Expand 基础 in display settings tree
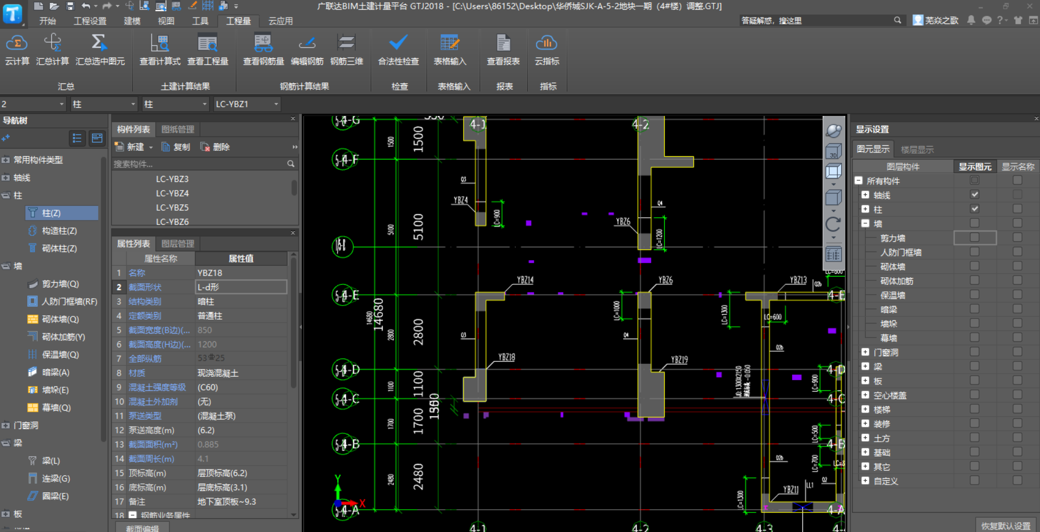 [x=865, y=452]
